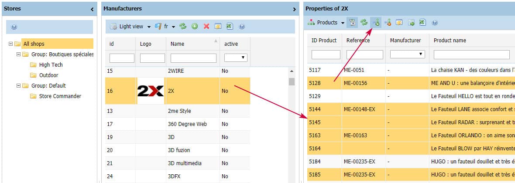
Task: Click the orange flask remove-manufacturer icon
Action: [388, 23]
